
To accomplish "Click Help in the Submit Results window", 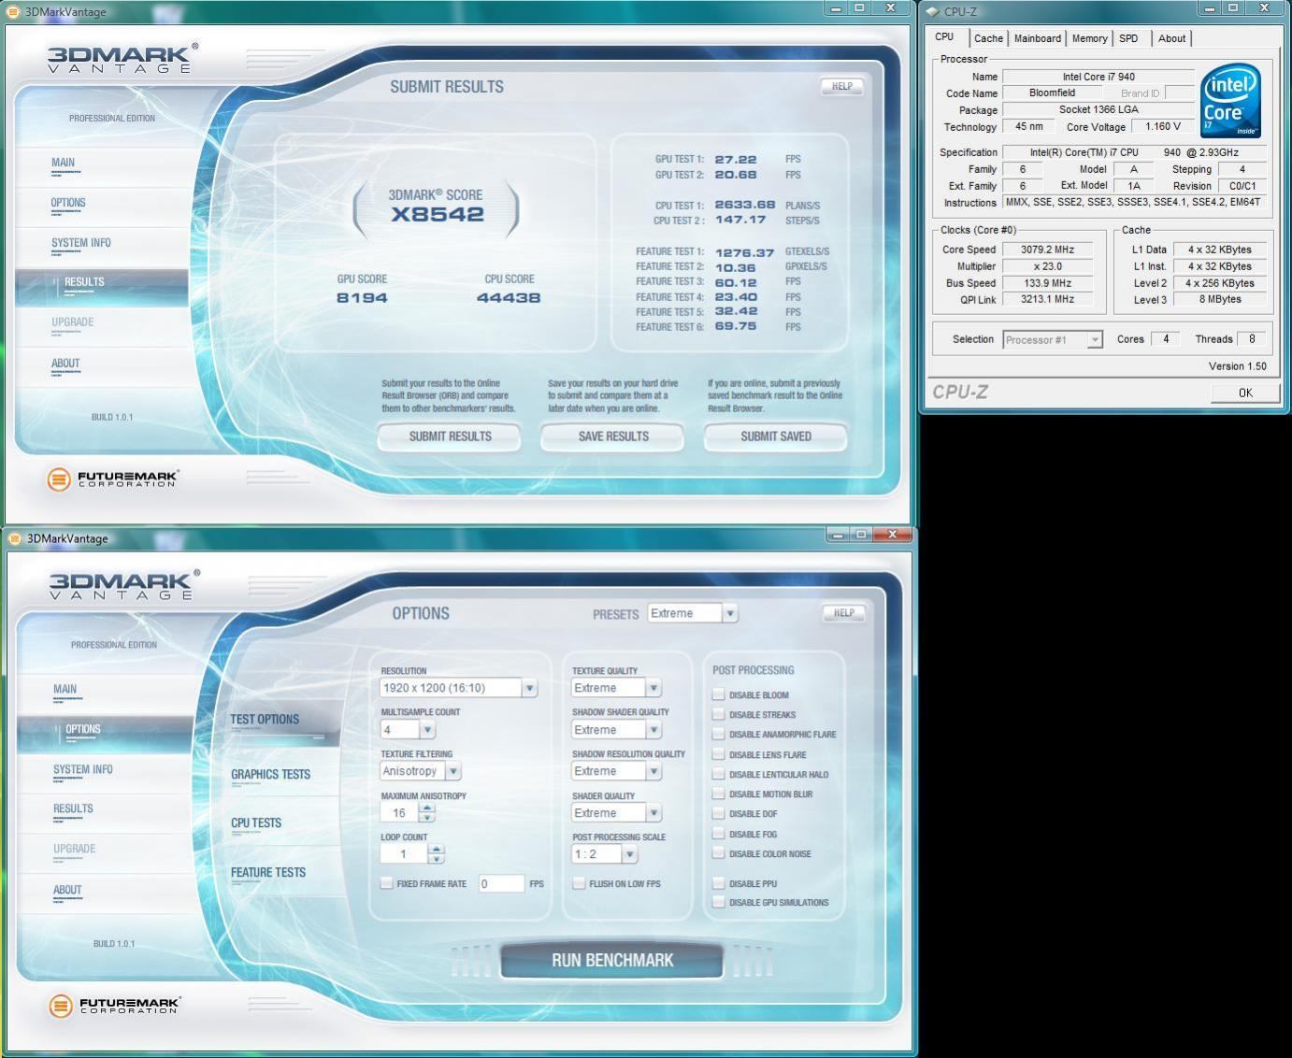I will (x=841, y=86).
